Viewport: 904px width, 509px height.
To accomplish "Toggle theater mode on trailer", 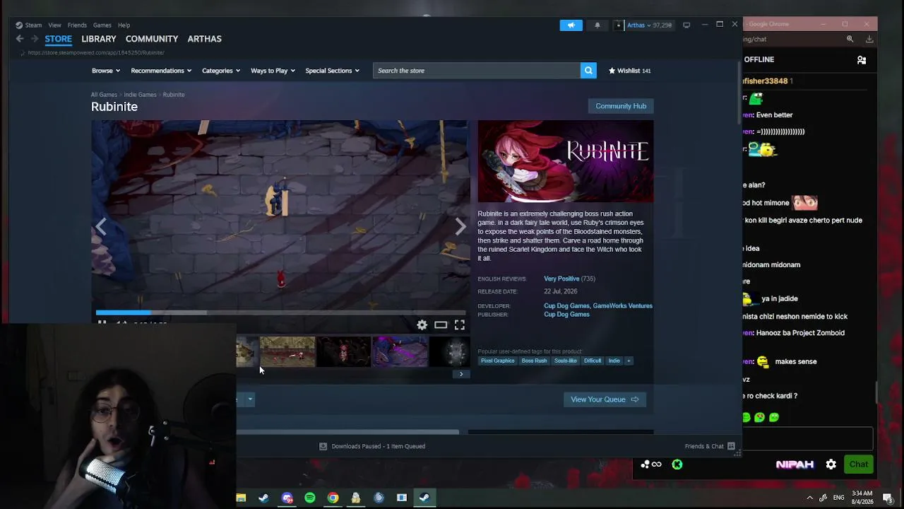I will (441, 324).
